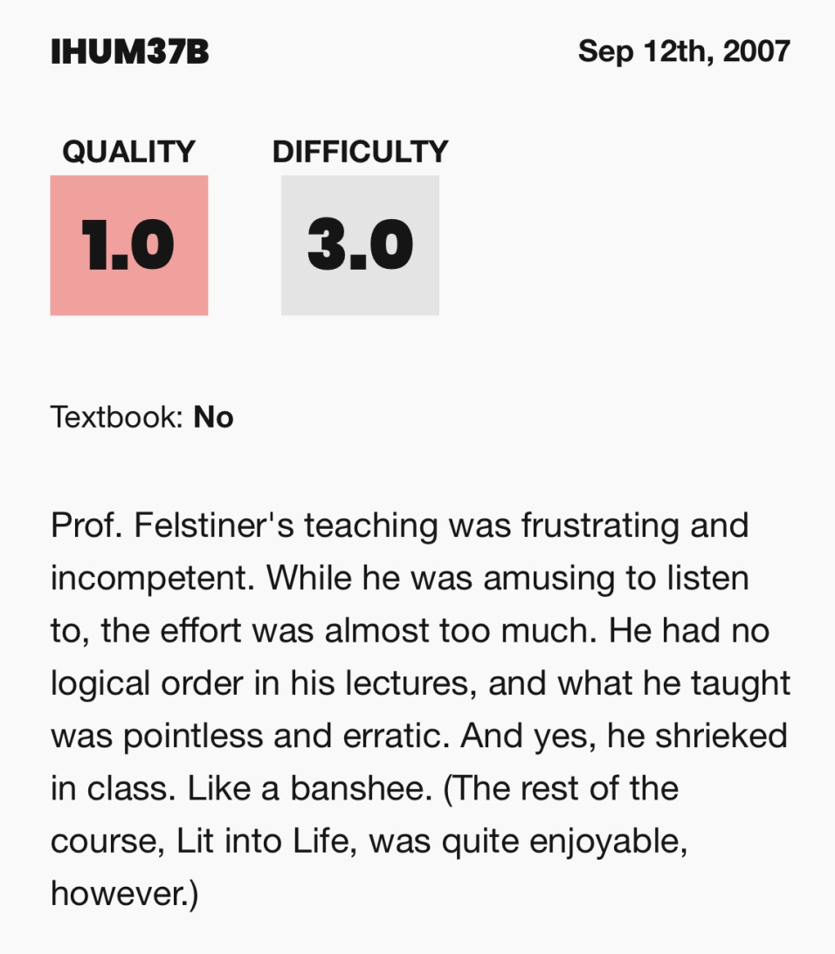
Task: Click the bold No textbook value
Action: coord(213,417)
